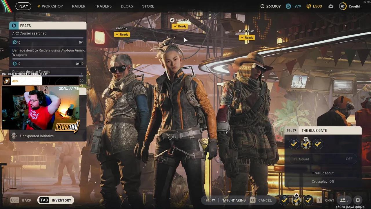Open the settings gear in bottom right
This screenshot has width=371, height=209.
tap(358, 200)
